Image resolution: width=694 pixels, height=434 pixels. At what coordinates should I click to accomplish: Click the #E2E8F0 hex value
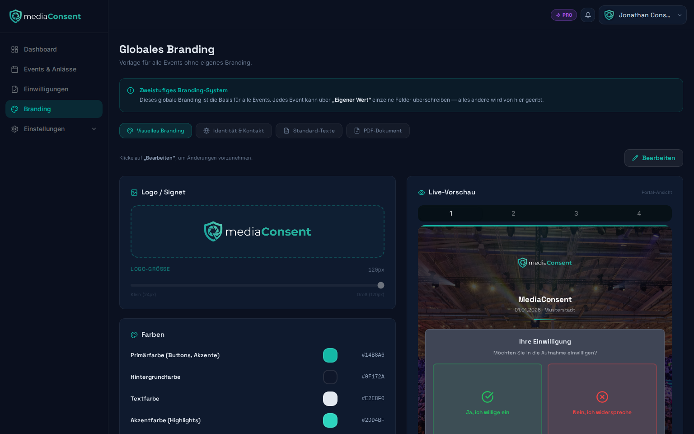point(373,398)
